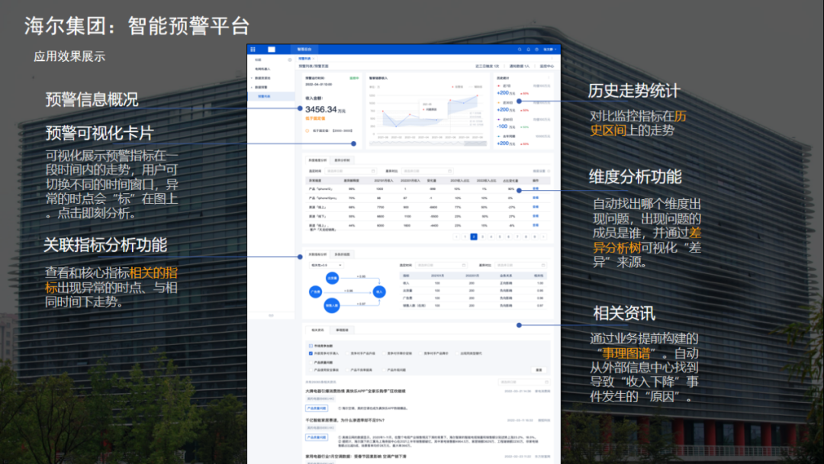
Task: Open the 监控中心 link
Action: (546, 66)
